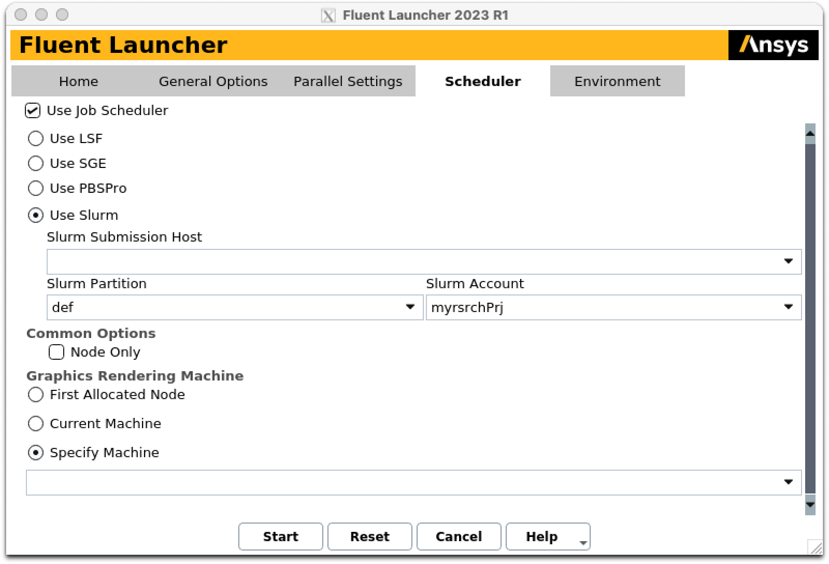
Task: Open the Help button's small arrow menu
Action: coord(583,543)
